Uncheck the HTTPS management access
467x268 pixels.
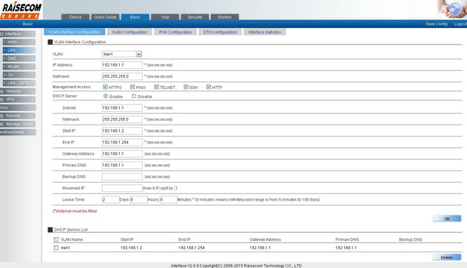(105, 87)
